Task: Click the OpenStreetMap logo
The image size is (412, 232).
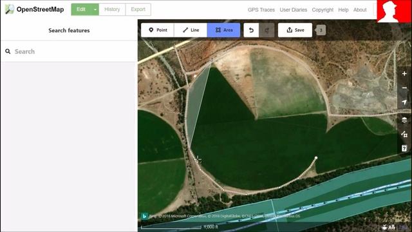Action: pyautogui.click(x=10, y=9)
